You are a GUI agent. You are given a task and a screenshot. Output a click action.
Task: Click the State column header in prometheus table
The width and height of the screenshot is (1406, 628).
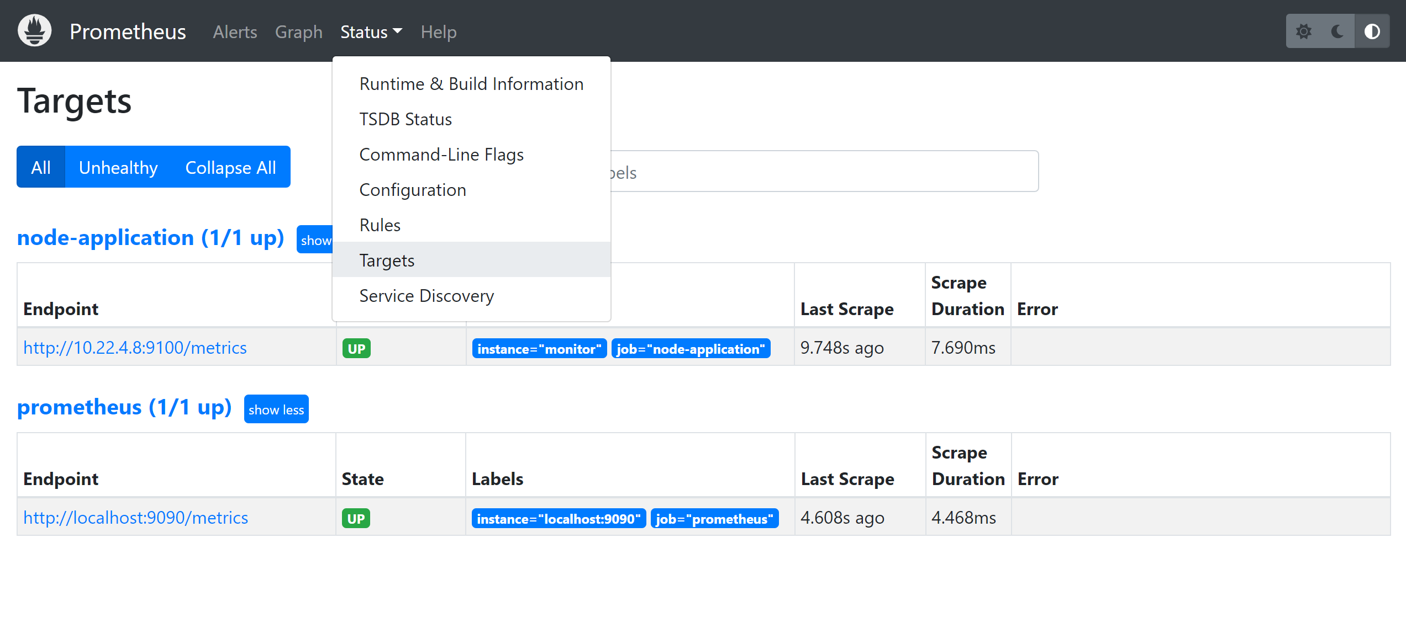[x=363, y=478]
